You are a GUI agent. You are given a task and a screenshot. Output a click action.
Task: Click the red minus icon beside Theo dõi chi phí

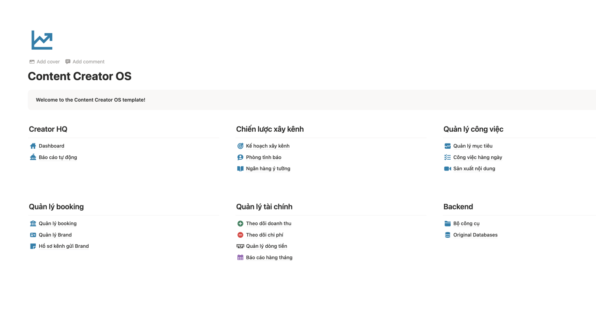coord(240,235)
